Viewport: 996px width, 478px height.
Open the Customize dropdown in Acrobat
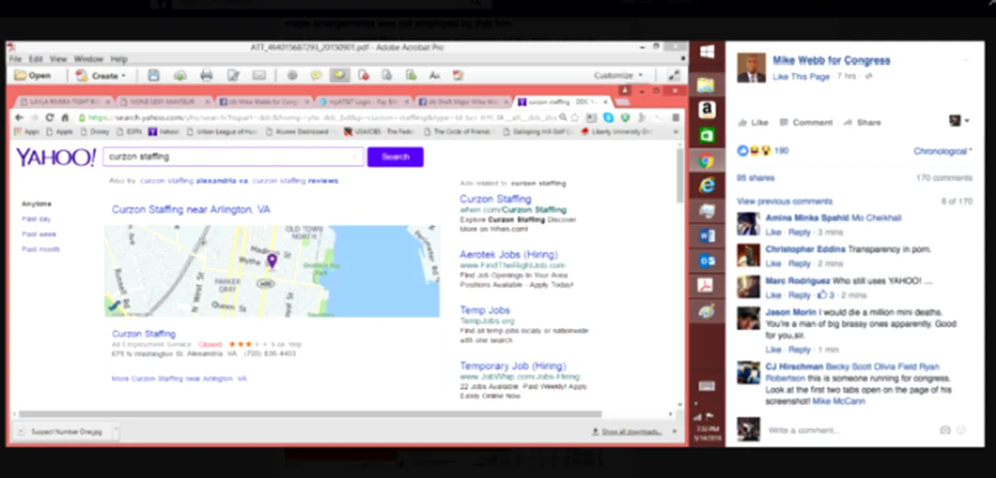[x=618, y=75]
